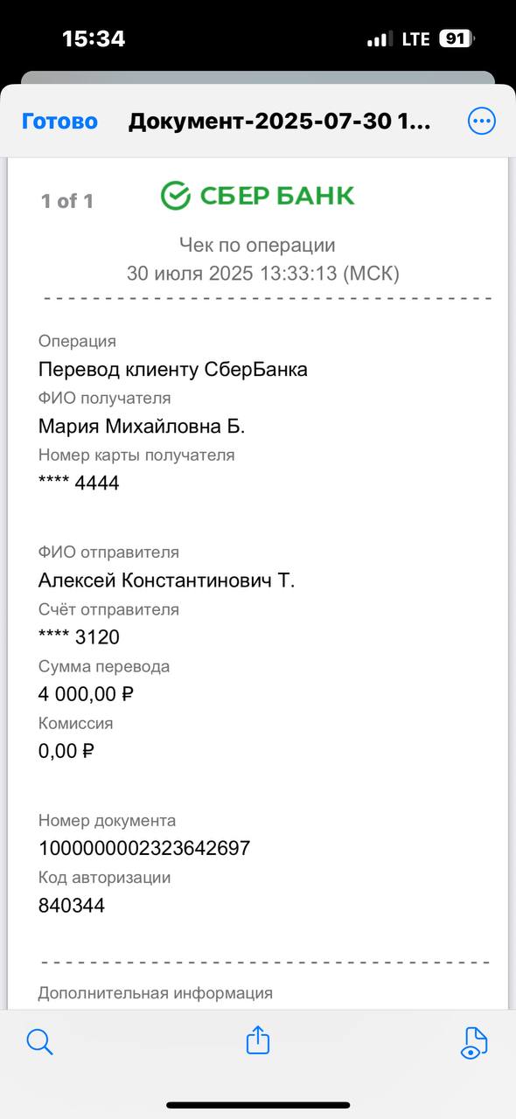This screenshot has width=516, height=1119.
Task: Open the share sheet icon
Action: point(258,1039)
